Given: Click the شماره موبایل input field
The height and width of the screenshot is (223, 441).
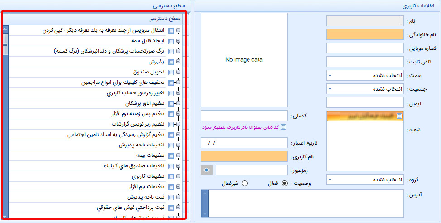Looking at the screenshot, I should point(365,48).
